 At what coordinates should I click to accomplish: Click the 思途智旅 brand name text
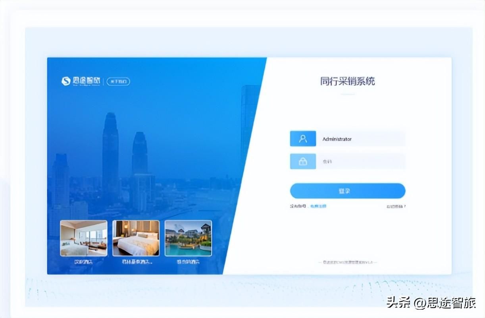pyautogui.click(x=86, y=81)
